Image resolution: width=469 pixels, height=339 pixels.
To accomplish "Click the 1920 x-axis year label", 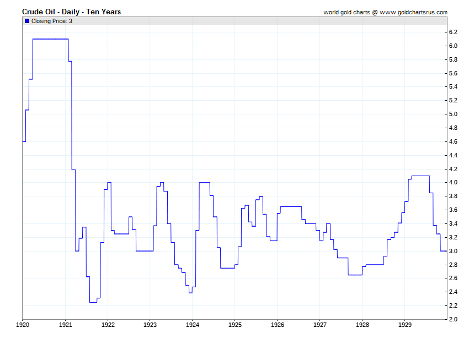I will (23, 324).
